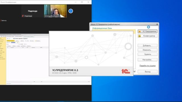Close the Запуск 1С:Предприятия window
The height and width of the screenshot is (102, 182).
pos(157,24)
